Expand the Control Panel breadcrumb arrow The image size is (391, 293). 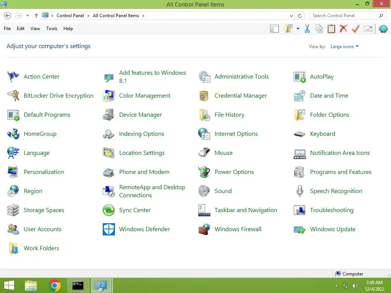point(88,16)
